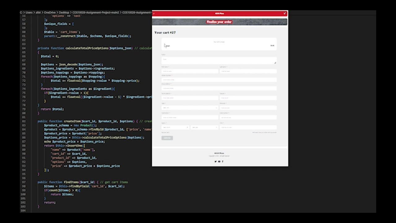Click the 'Finalize your order' heading

pos(219,22)
